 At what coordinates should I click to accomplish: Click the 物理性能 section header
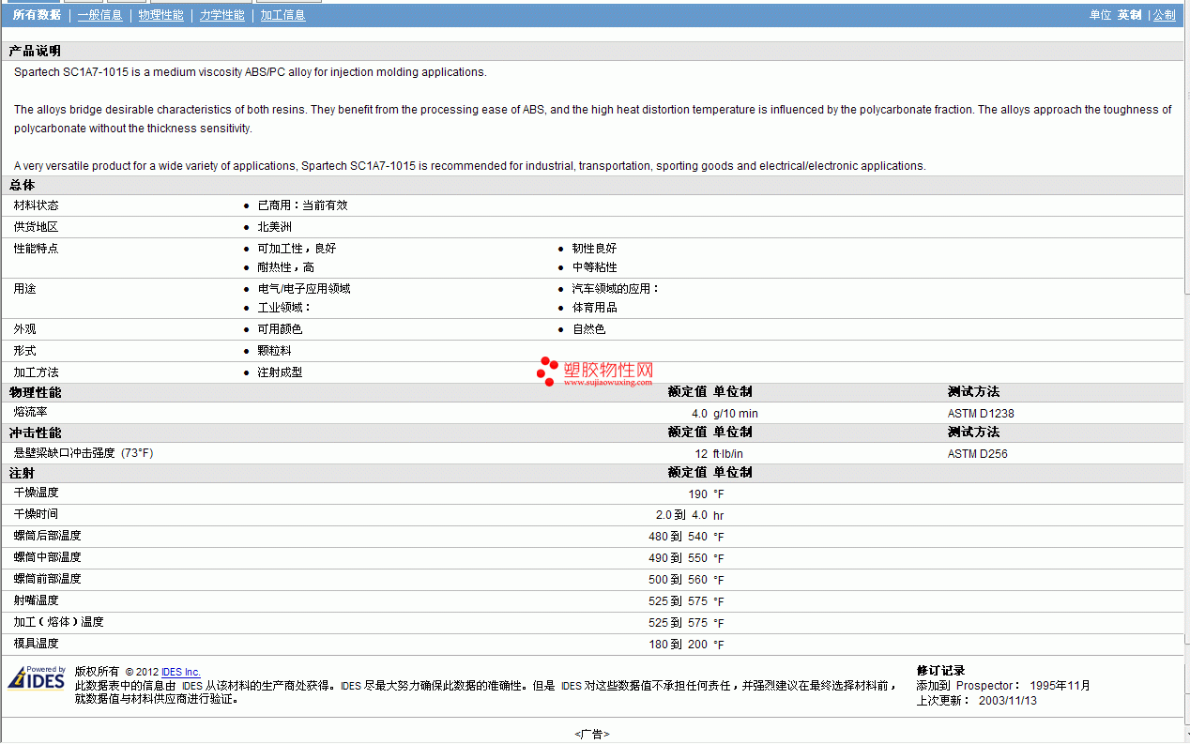[x=35, y=392]
